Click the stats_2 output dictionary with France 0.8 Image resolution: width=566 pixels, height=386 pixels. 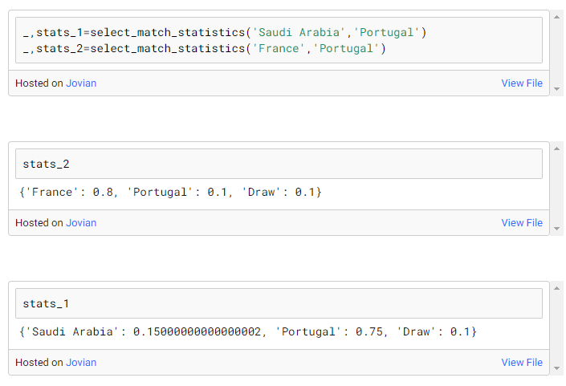170,192
